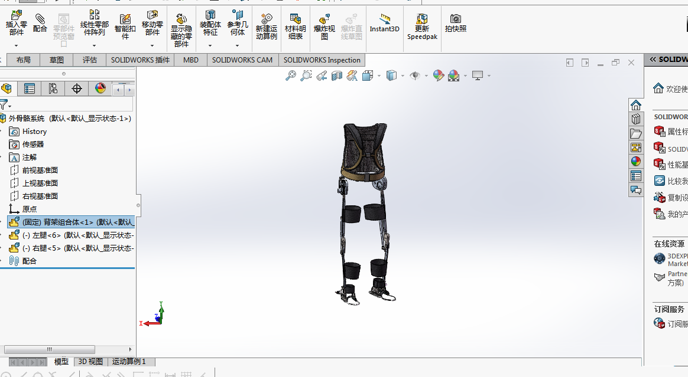Toggle the Instant3D tool
The width and height of the screenshot is (688, 377).
pyautogui.click(x=384, y=23)
